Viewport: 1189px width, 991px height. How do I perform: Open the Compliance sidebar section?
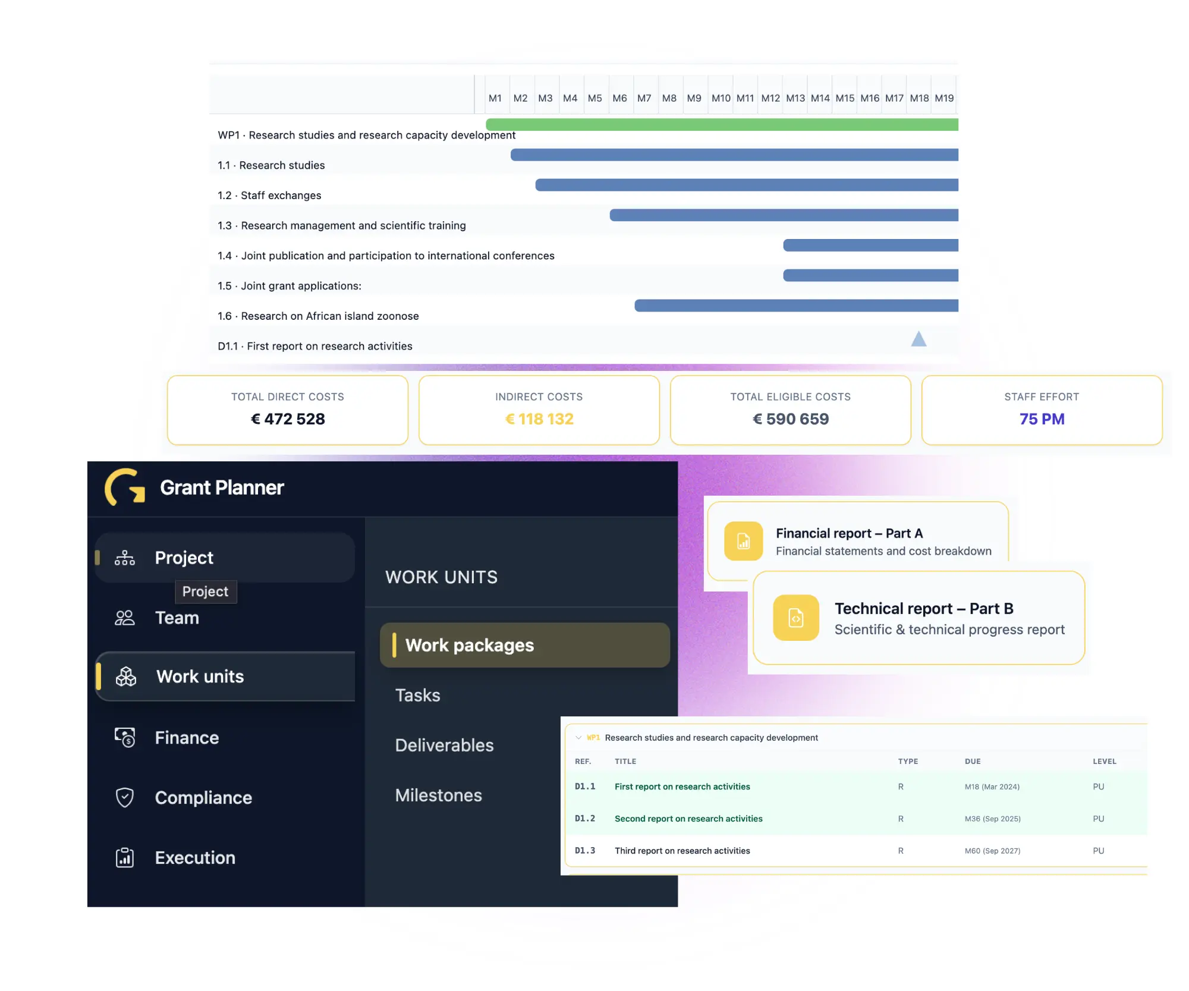(225, 798)
